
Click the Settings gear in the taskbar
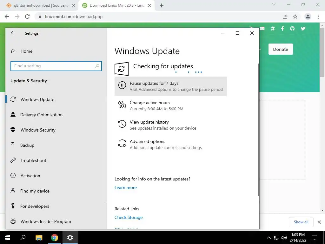[70, 238]
